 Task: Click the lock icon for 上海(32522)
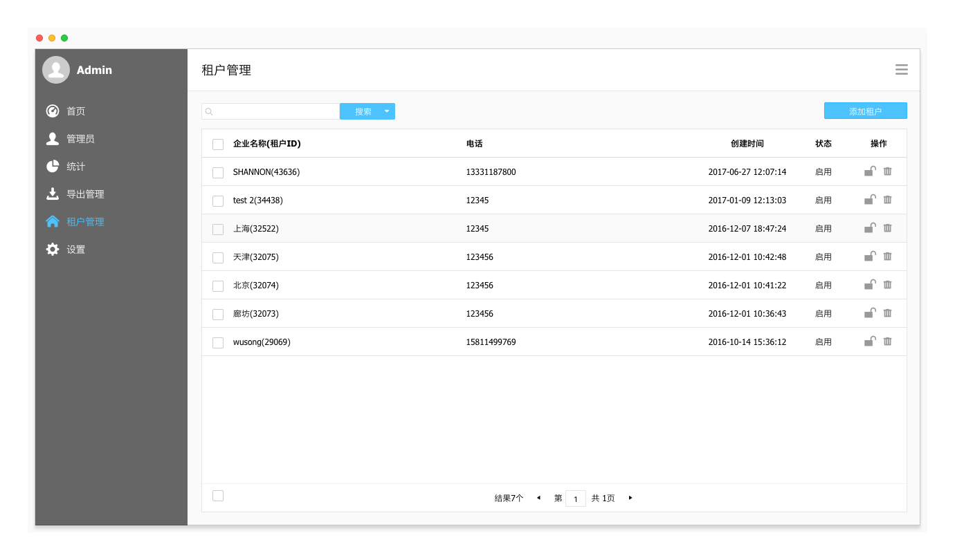870,227
